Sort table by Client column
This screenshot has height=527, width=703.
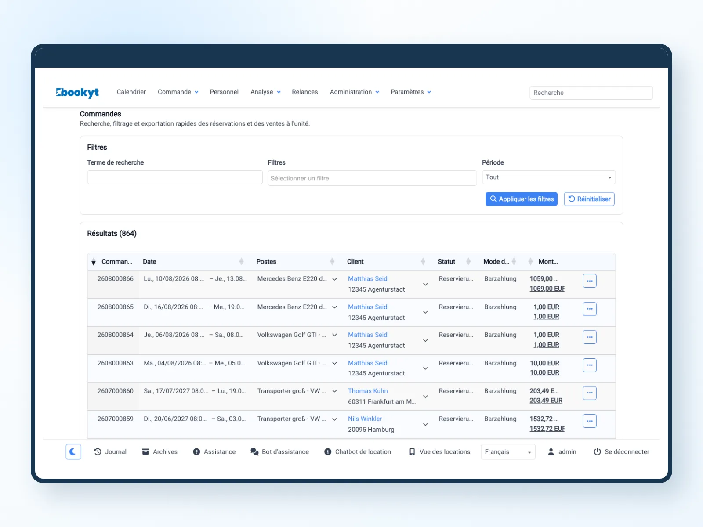[x=423, y=261]
